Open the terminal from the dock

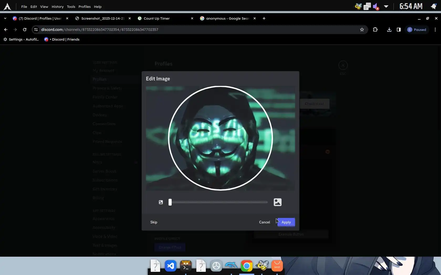click(x=186, y=266)
